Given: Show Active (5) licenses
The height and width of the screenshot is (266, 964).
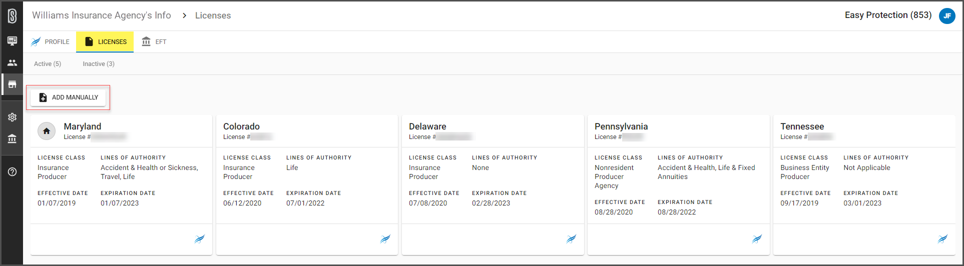Looking at the screenshot, I should pos(48,64).
